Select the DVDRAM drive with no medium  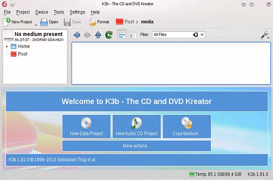(35, 36)
